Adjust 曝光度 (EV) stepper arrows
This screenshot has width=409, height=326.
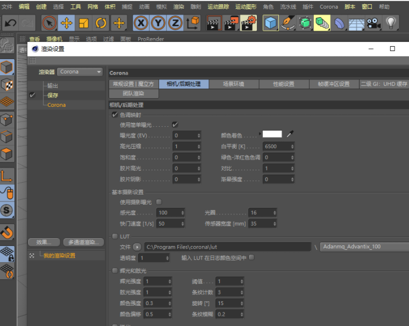point(199,135)
